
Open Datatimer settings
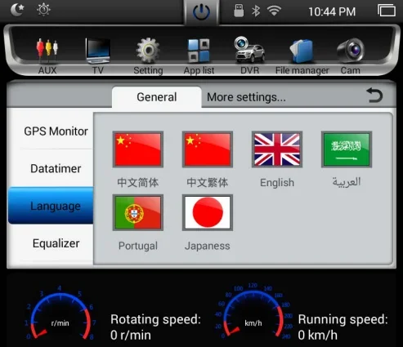click(x=56, y=169)
